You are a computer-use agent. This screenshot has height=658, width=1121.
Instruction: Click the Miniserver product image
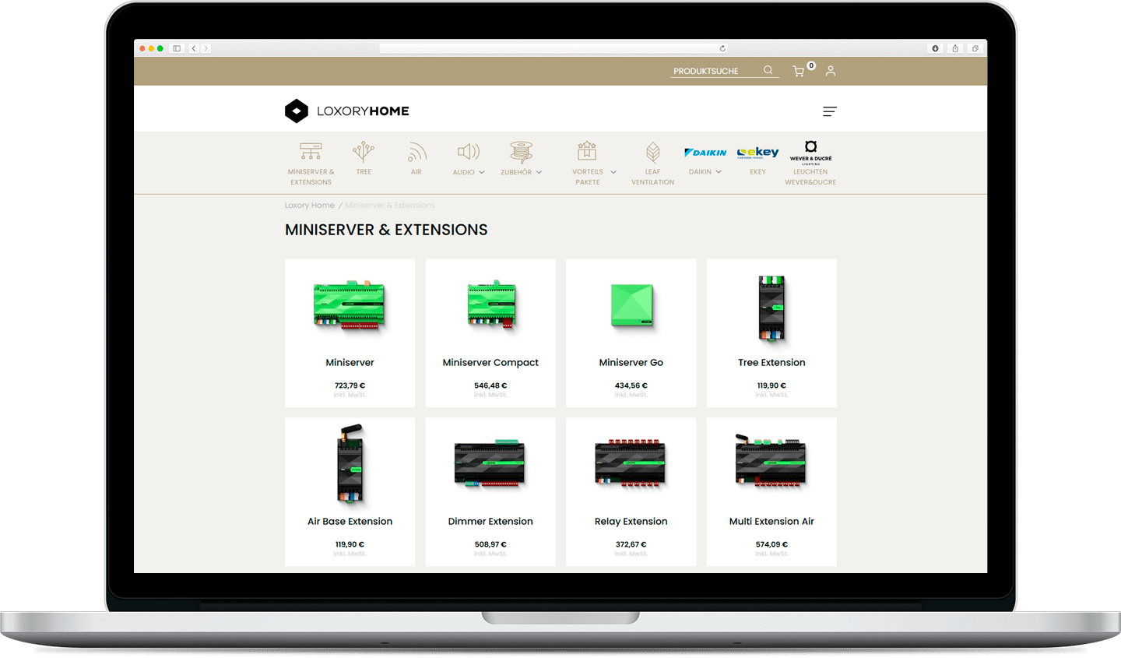(x=350, y=305)
